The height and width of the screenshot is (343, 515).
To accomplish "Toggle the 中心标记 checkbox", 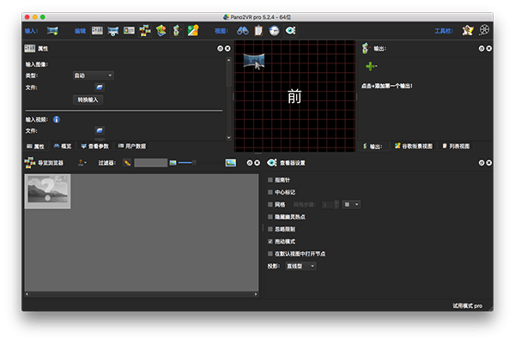I will 270,192.
